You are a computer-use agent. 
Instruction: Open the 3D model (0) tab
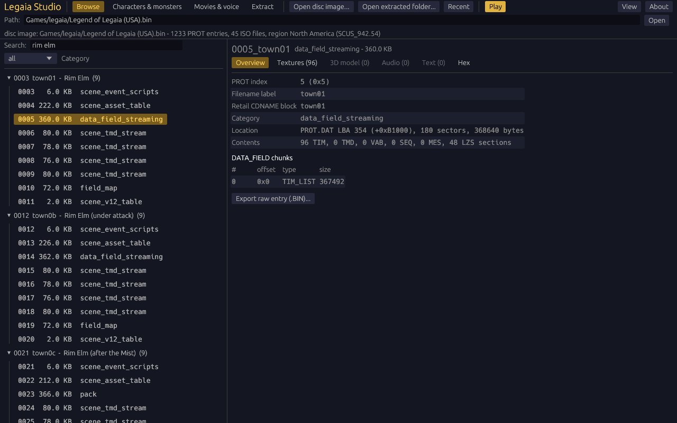tap(350, 62)
